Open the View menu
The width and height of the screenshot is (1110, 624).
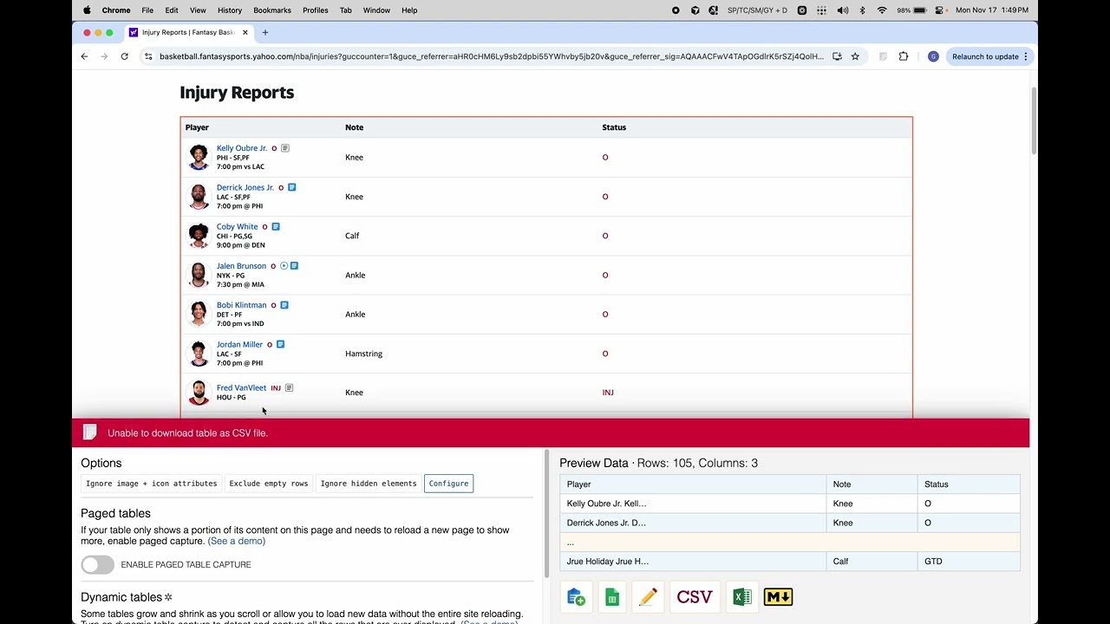click(x=198, y=10)
